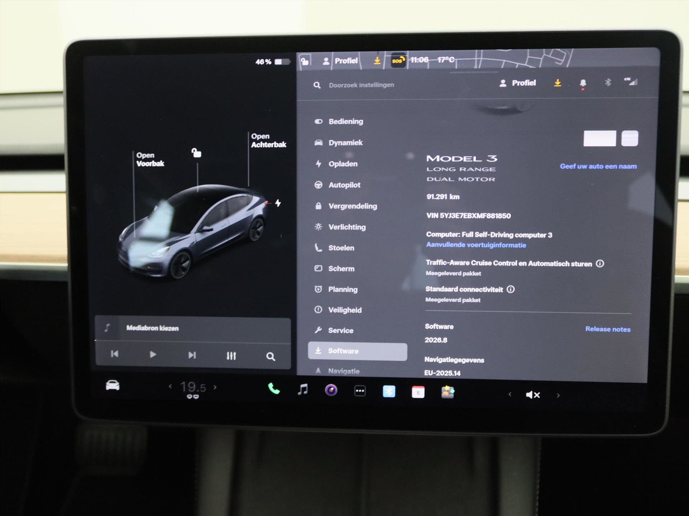Open the three-dots app launcher
The width and height of the screenshot is (689, 516).
coord(360,391)
